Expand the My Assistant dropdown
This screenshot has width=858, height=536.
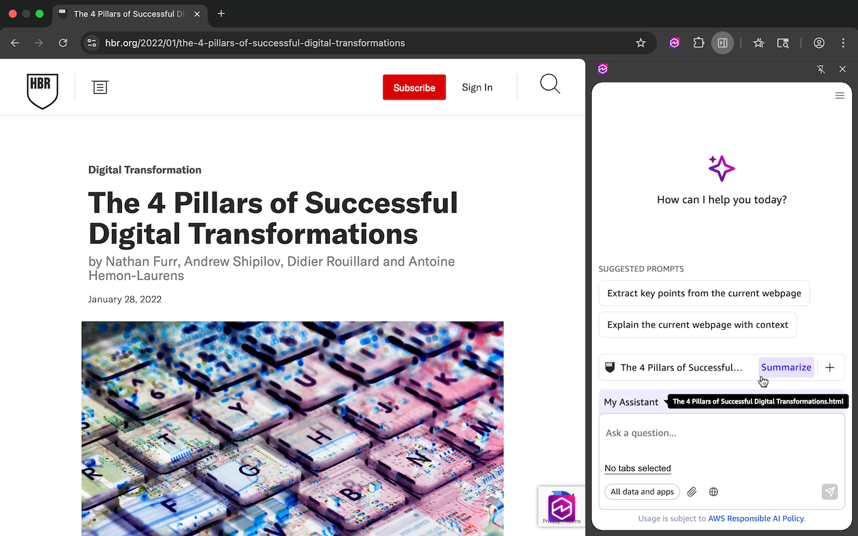pos(636,402)
